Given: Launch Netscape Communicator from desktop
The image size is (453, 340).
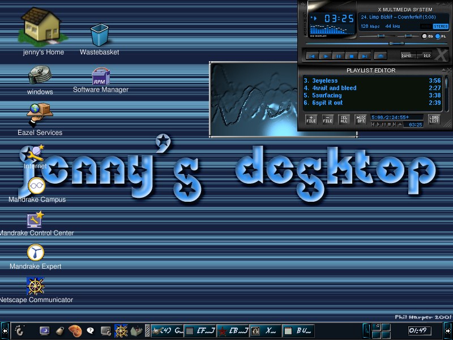Looking at the screenshot, I should tap(35, 286).
